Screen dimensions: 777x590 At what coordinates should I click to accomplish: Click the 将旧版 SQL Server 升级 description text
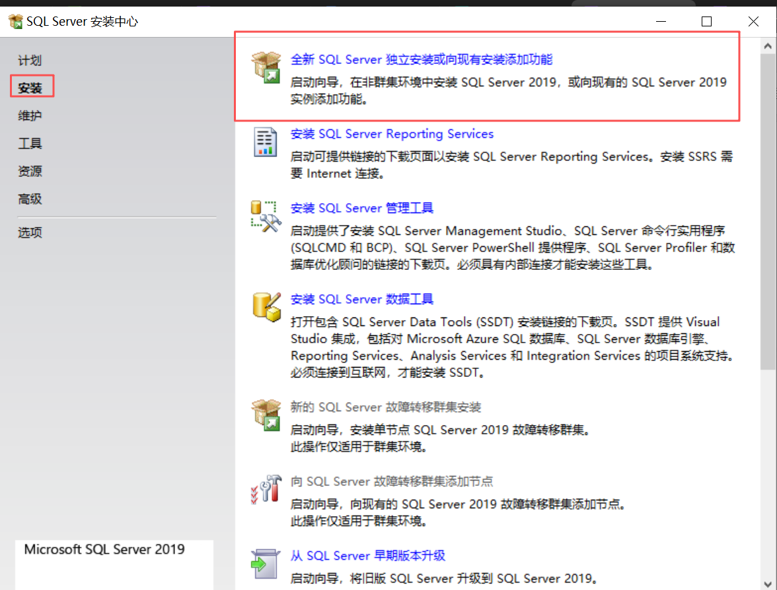point(444,578)
